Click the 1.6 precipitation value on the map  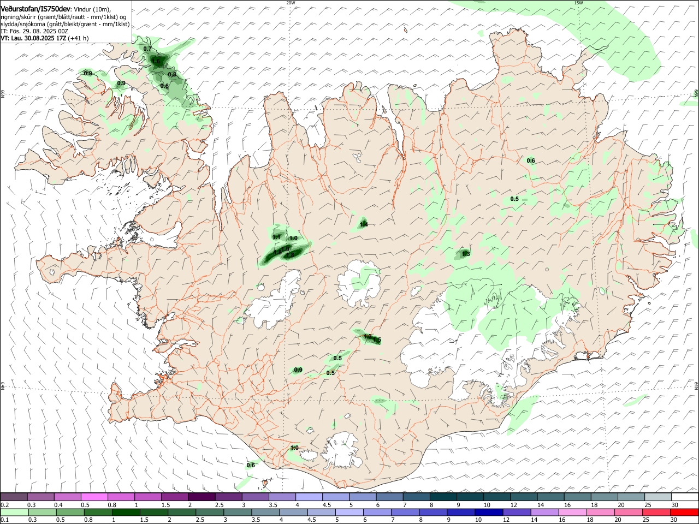click(156, 62)
